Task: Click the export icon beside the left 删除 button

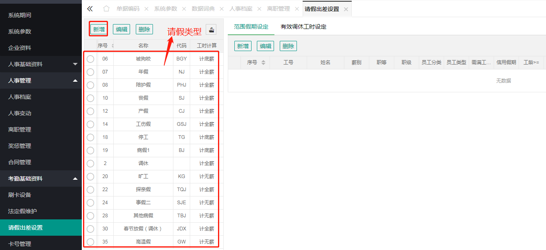Action: click(x=211, y=29)
